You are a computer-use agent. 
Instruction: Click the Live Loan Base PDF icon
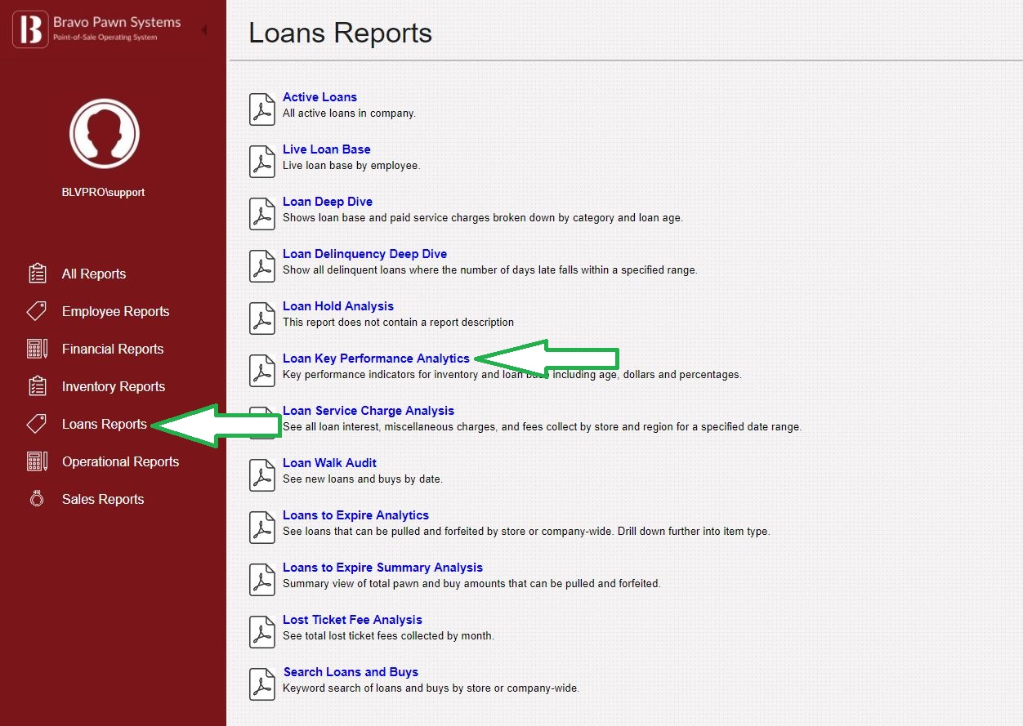(x=261, y=162)
